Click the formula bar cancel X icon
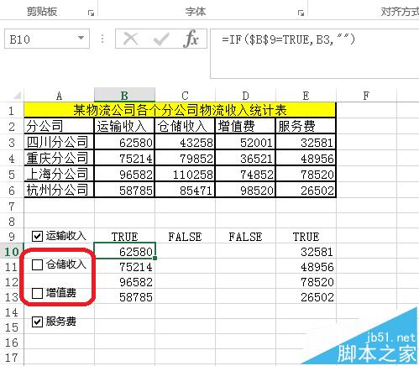Image resolution: width=419 pixels, height=366 pixels. click(x=130, y=39)
